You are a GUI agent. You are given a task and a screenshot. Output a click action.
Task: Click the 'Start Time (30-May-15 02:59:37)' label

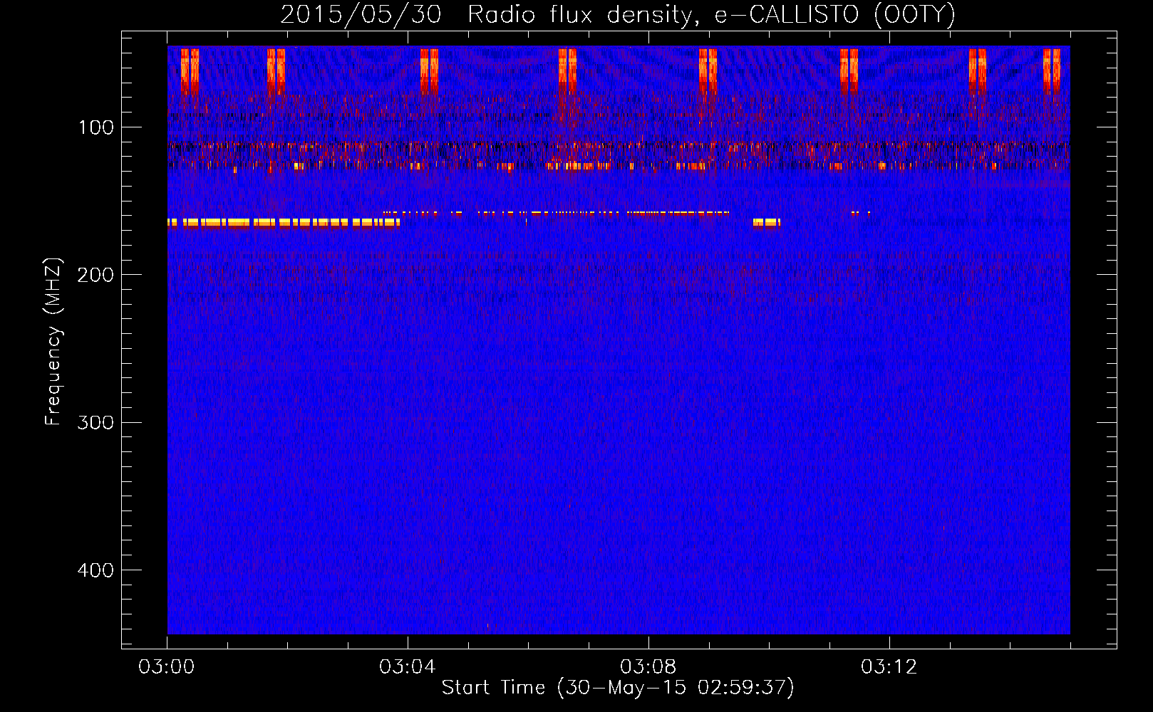click(618, 688)
